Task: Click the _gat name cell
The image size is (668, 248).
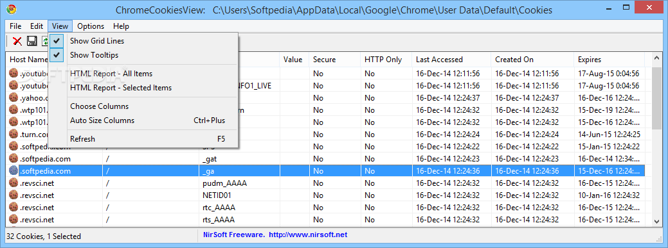Action: coord(210,159)
